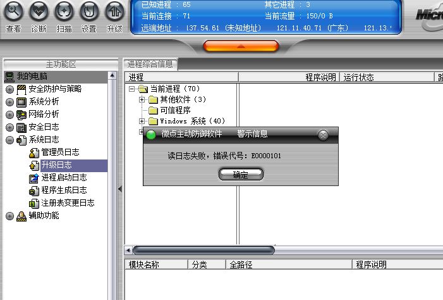The image size is (443, 300).
Task: Click the 管理员日志 icon
Action: (34, 153)
